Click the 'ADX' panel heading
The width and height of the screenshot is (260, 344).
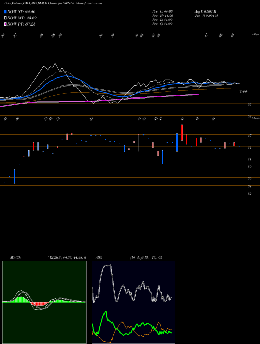[99, 257]
